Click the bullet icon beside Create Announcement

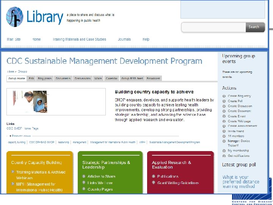[224, 126]
